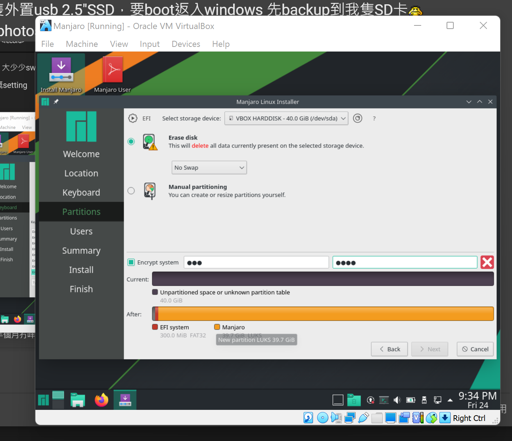
Task: Click the Next button in the installer
Action: (429, 349)
